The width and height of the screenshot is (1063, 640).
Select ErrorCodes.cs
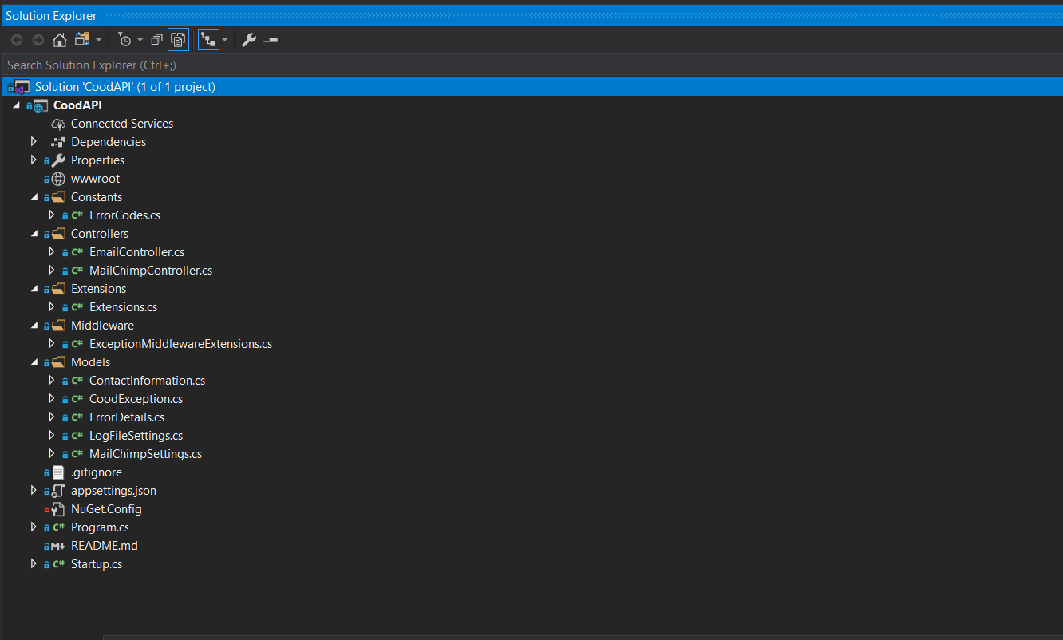click(x=124, y=215)
